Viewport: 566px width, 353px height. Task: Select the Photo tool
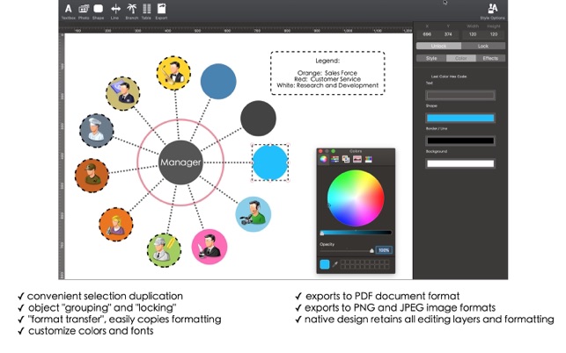click(84, 11)
